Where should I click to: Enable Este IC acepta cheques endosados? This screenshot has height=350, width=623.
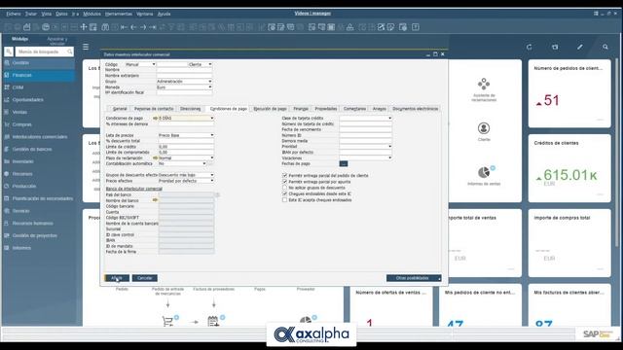pyautogui.click(x=284, y=200)
